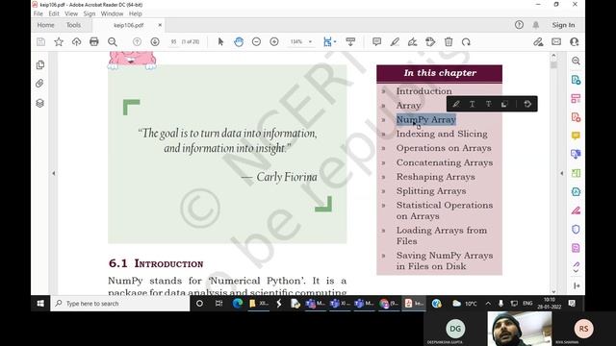
Task: Underline the selected text in popup toolbar
Action: click(473, 104)
